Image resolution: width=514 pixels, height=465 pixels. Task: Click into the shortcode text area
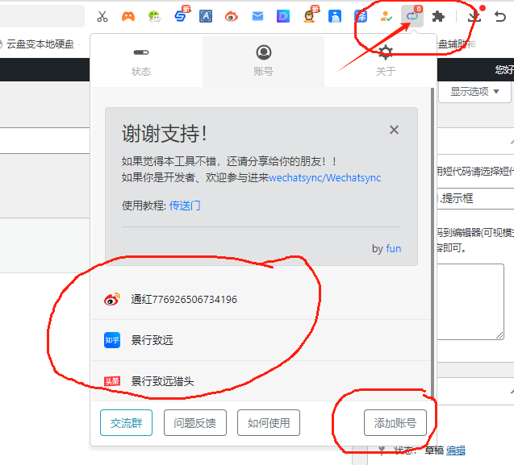point(470,301)
